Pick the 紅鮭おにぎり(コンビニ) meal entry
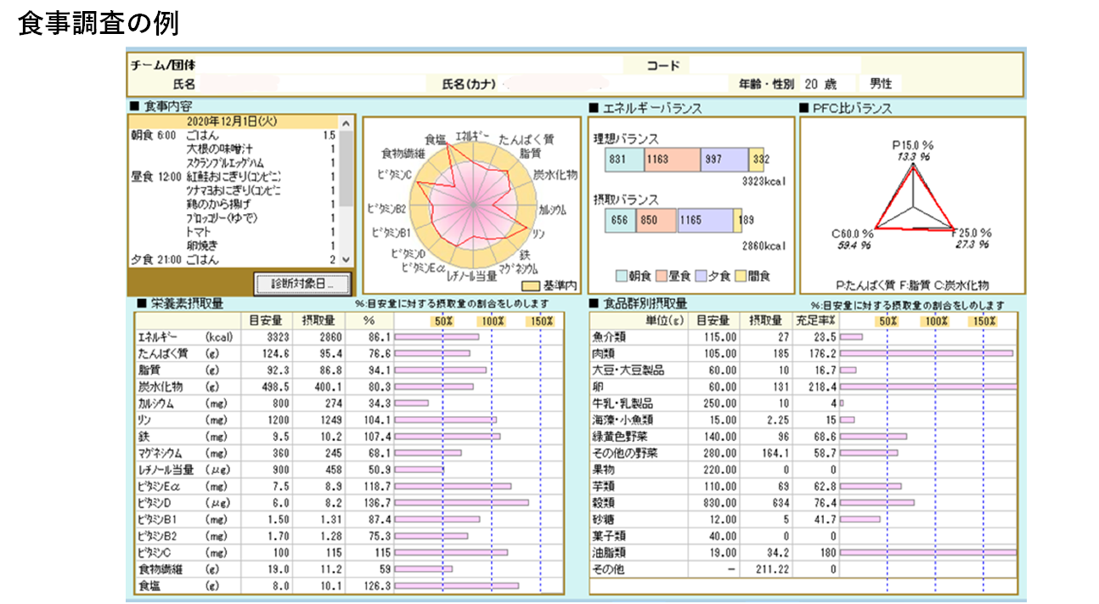Viewport: 1099px width, 604px height. [234, 176]
